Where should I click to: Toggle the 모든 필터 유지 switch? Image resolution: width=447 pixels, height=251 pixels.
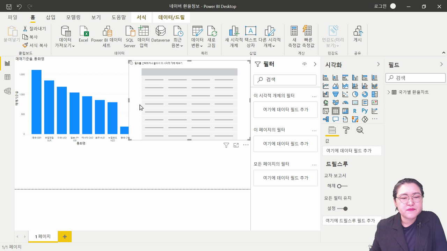[x=343, y=208]
